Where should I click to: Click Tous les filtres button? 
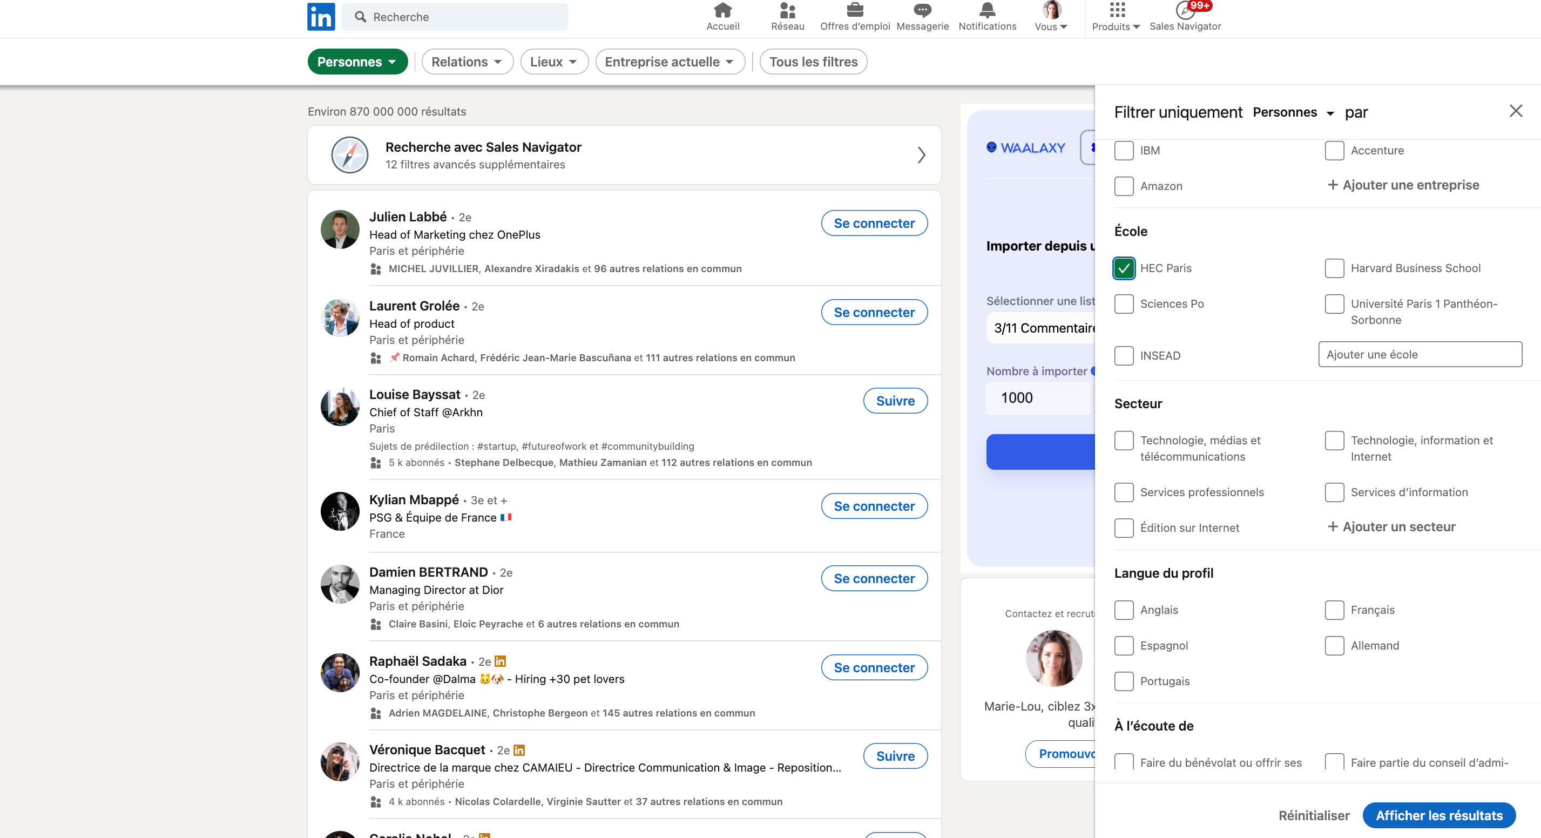pyautogui.click(x=813, y=62)
